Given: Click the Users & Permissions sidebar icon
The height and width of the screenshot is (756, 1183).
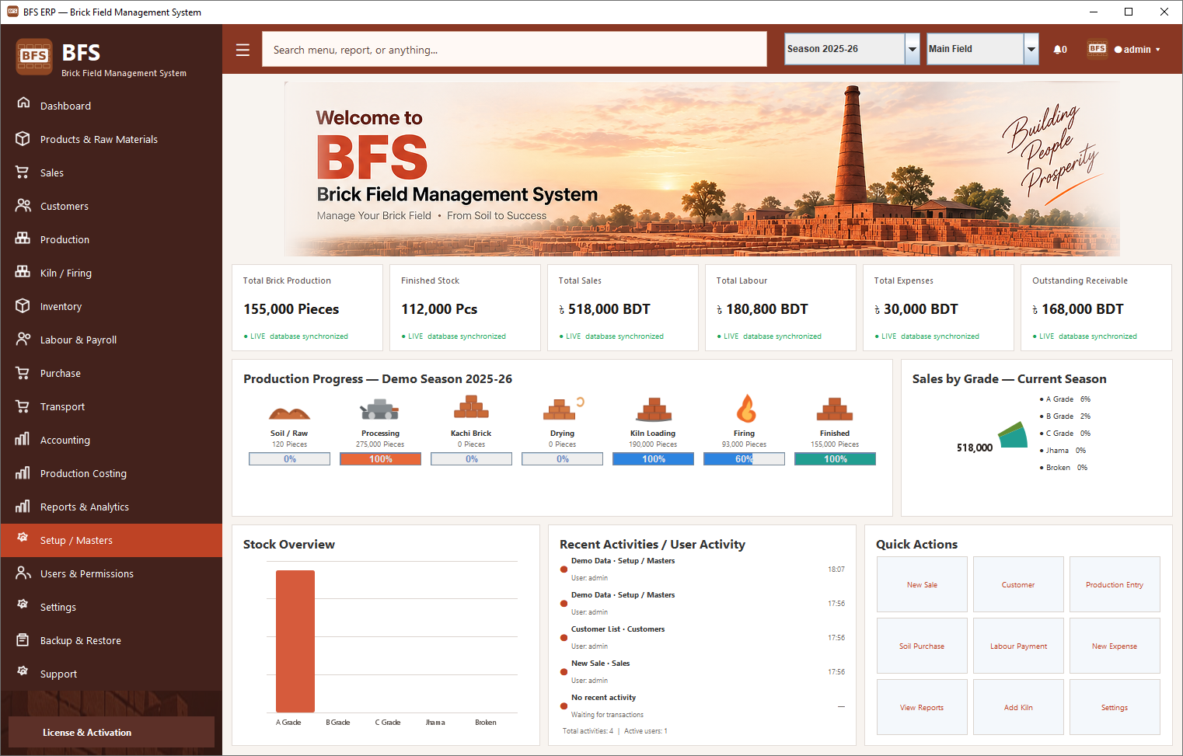Looking at the screenshot, I should click(x=23, y=573).
